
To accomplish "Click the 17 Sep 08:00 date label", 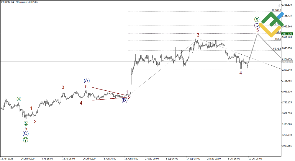I will (193, 159).
